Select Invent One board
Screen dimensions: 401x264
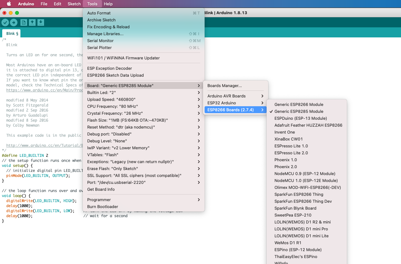click(x=307, y=132)
